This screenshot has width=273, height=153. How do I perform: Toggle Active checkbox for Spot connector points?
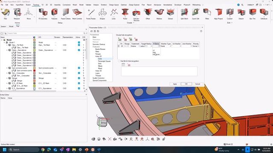point(79,68)
